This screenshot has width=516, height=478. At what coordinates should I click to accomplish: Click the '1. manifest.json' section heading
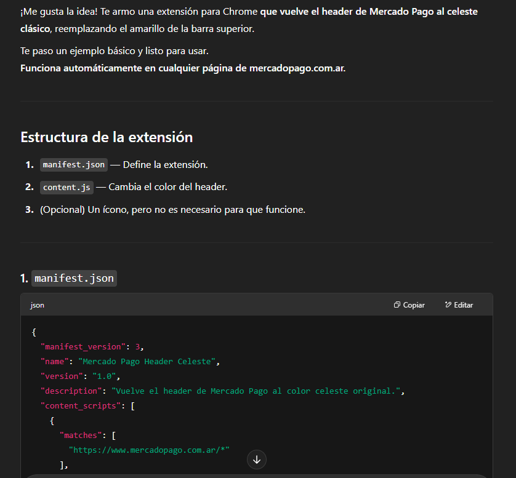pyautogui.click(x=68, y=279)
